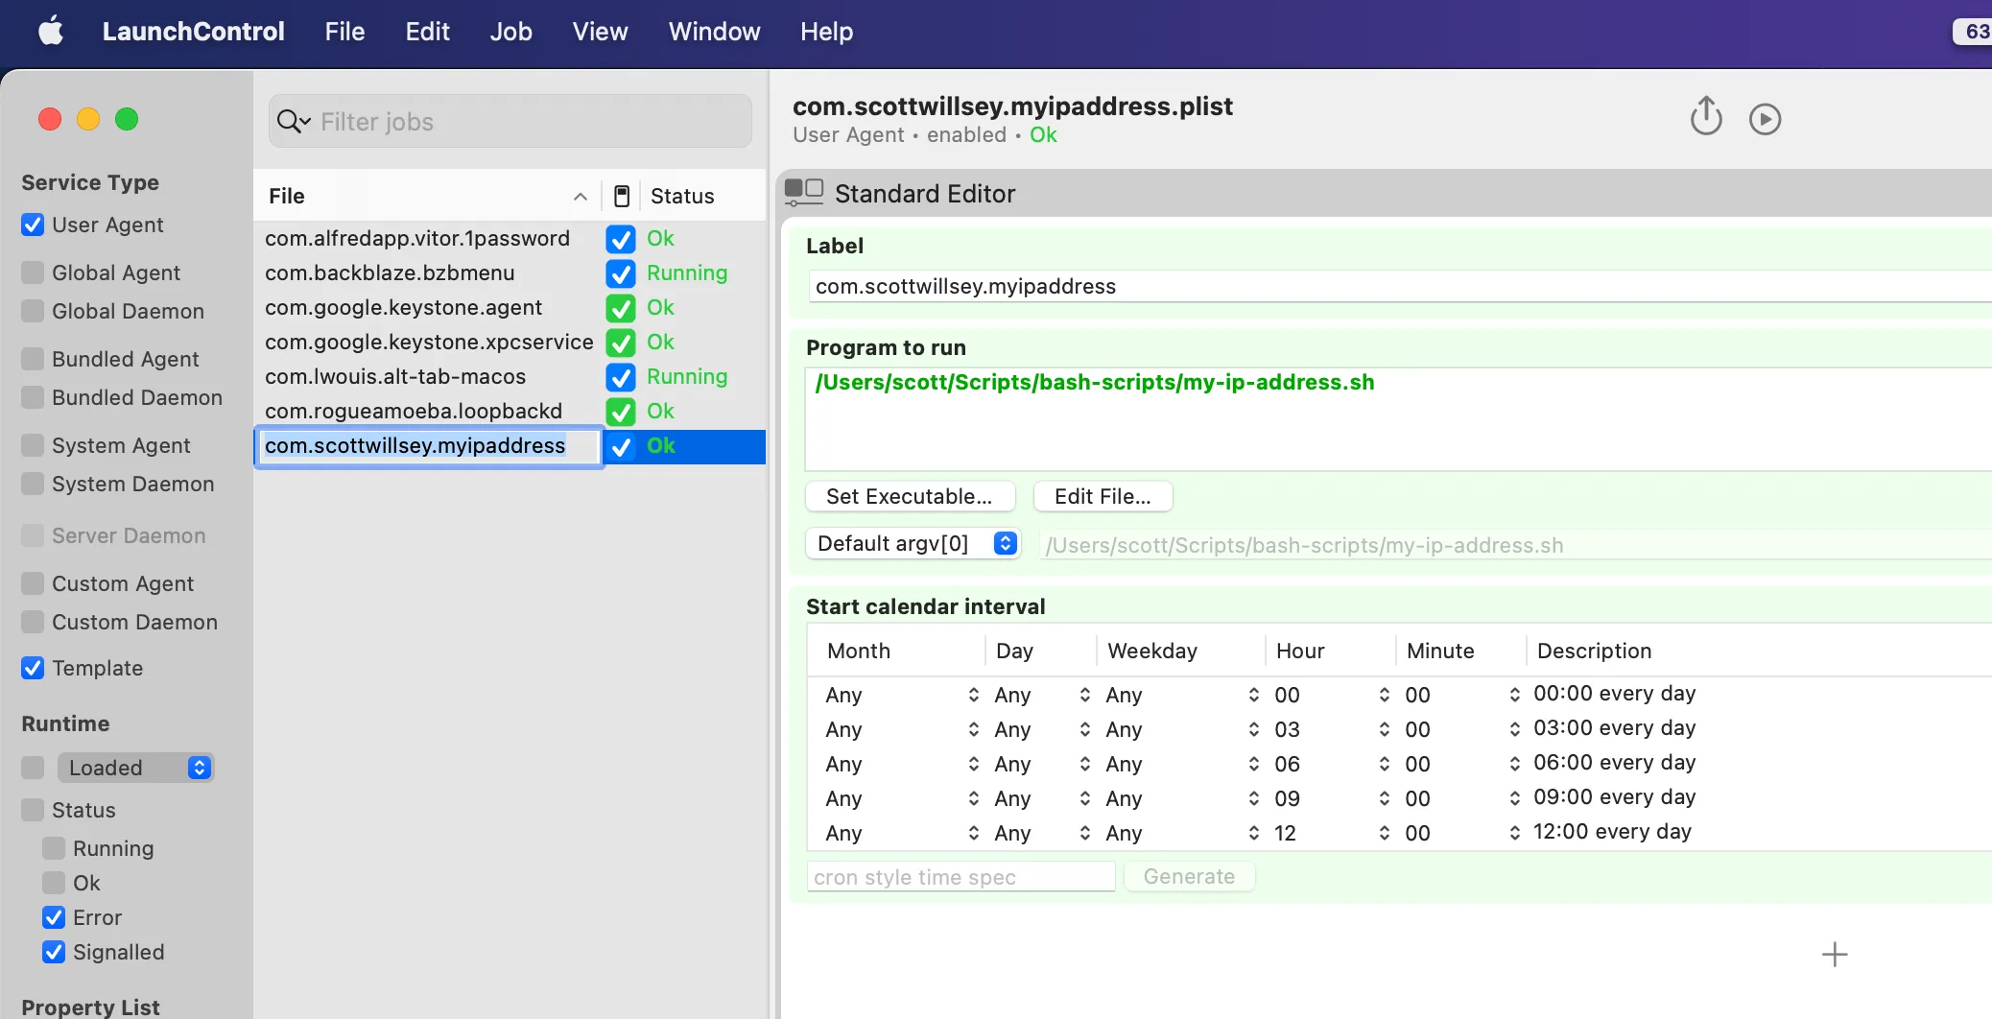Open the Default argv[0] dropdown
Screen dimensions: 1992x1019
[912, 544]
